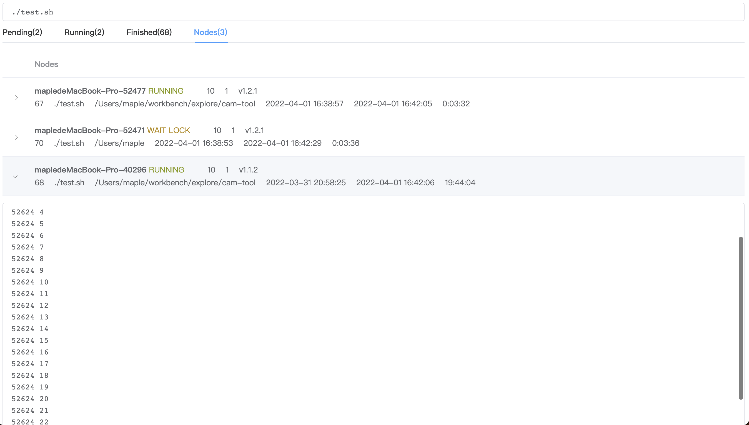749x425 pixels.
Task: Click the node id 68
Action: [x=39, y=182]
